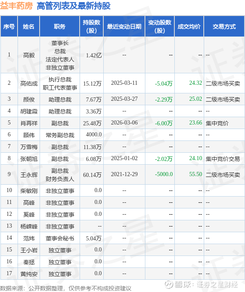Viewport: 245px width, 292px height.
Task: Click the change value -2.02万
Action: pyautogui.click(x=164, y=159)
